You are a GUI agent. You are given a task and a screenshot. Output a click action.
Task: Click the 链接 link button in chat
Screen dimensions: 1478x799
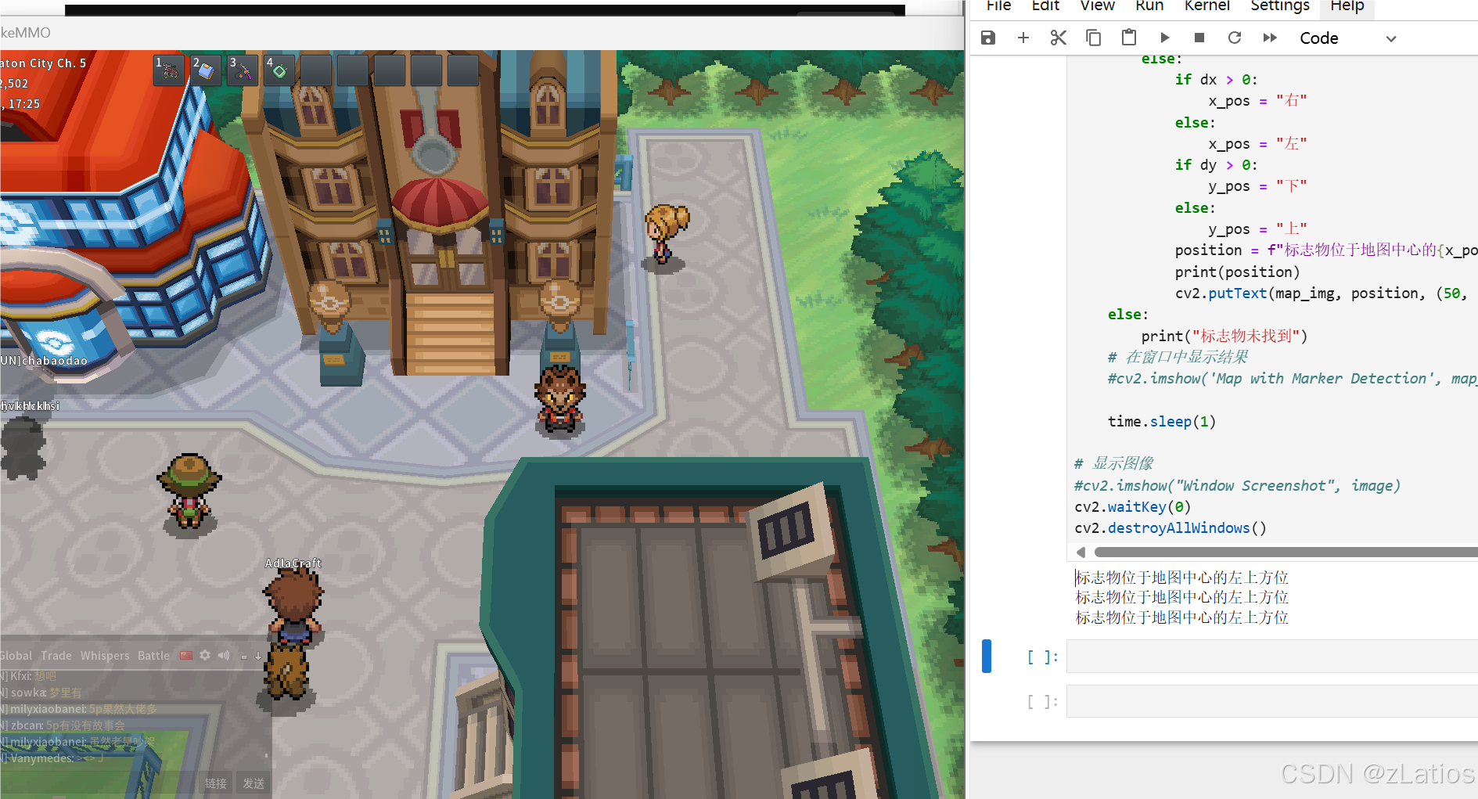(x=216, y=783)
